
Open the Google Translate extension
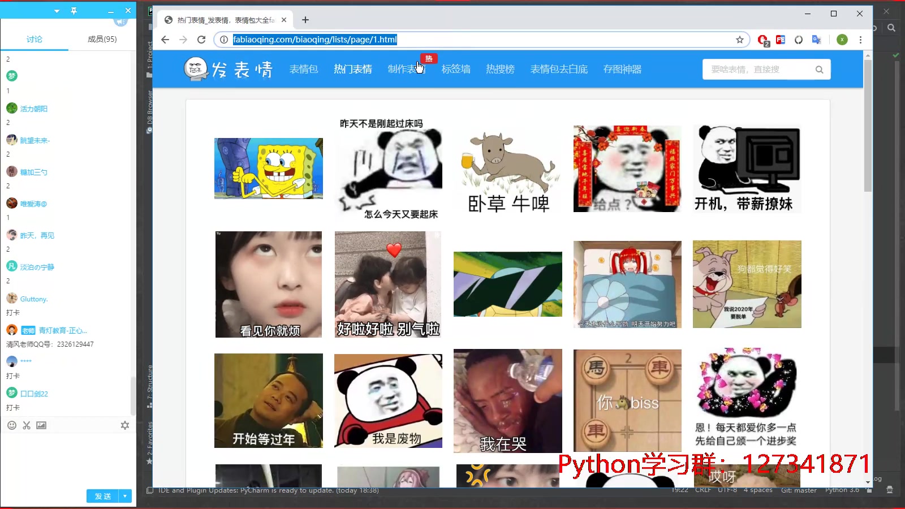click(816, 40)
